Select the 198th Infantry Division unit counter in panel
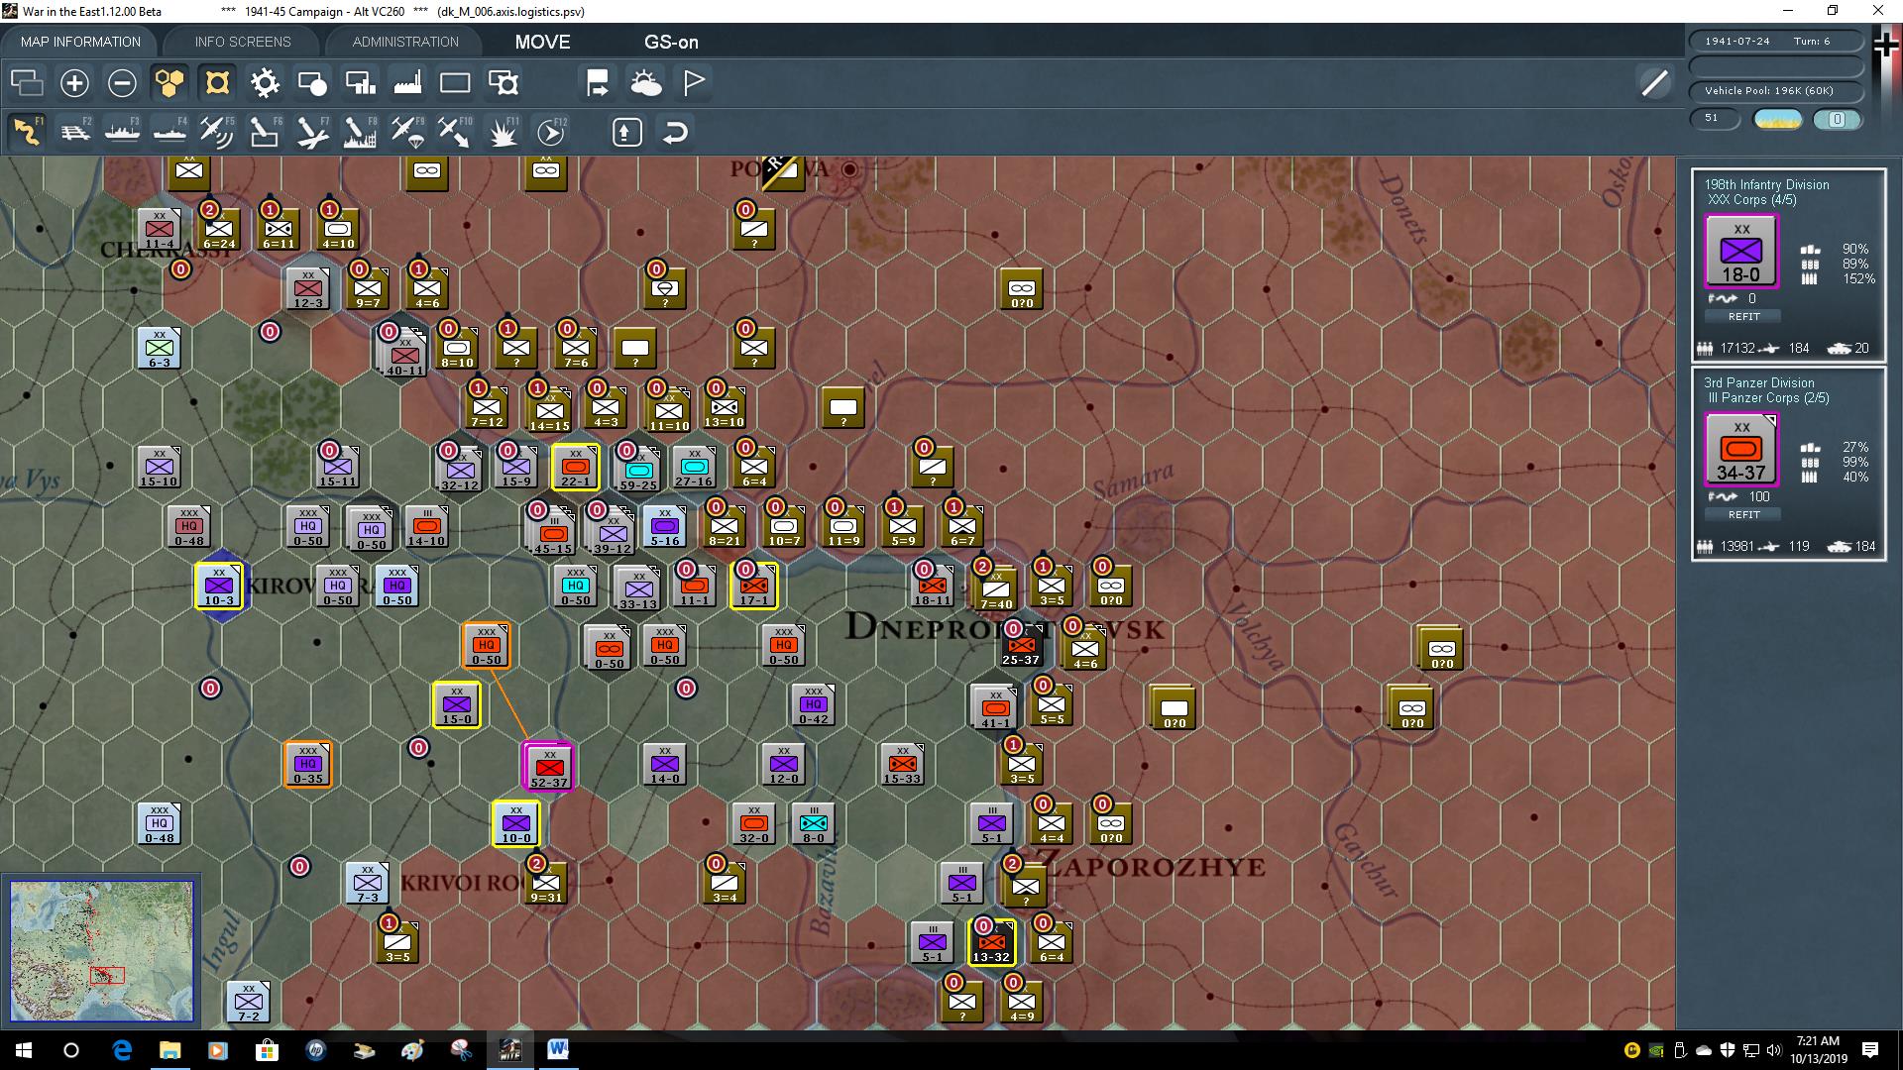The image size is (1903, 1070). (1741, 252)
